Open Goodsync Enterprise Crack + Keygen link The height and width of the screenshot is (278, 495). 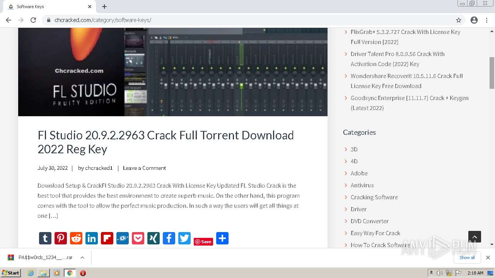click(x=410, y=103)
